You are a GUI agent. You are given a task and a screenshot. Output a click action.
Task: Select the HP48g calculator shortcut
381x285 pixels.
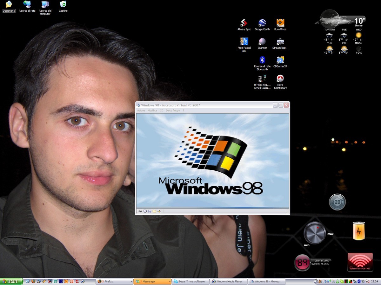coord(262,82)
